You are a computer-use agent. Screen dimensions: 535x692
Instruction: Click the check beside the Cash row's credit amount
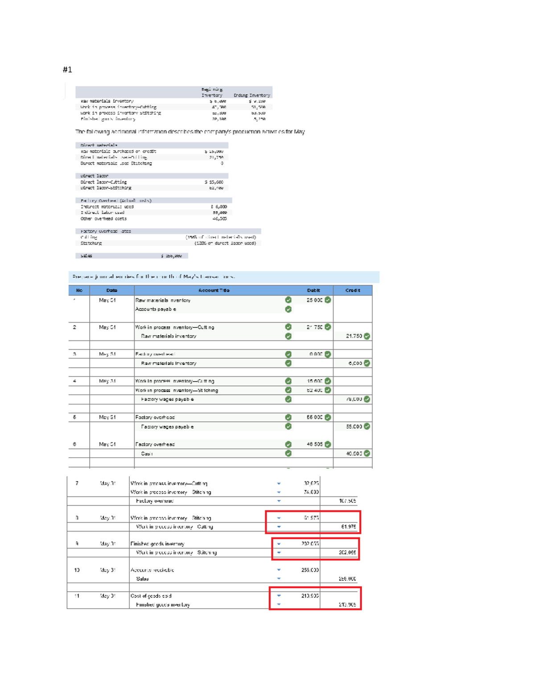coord(367,454)
